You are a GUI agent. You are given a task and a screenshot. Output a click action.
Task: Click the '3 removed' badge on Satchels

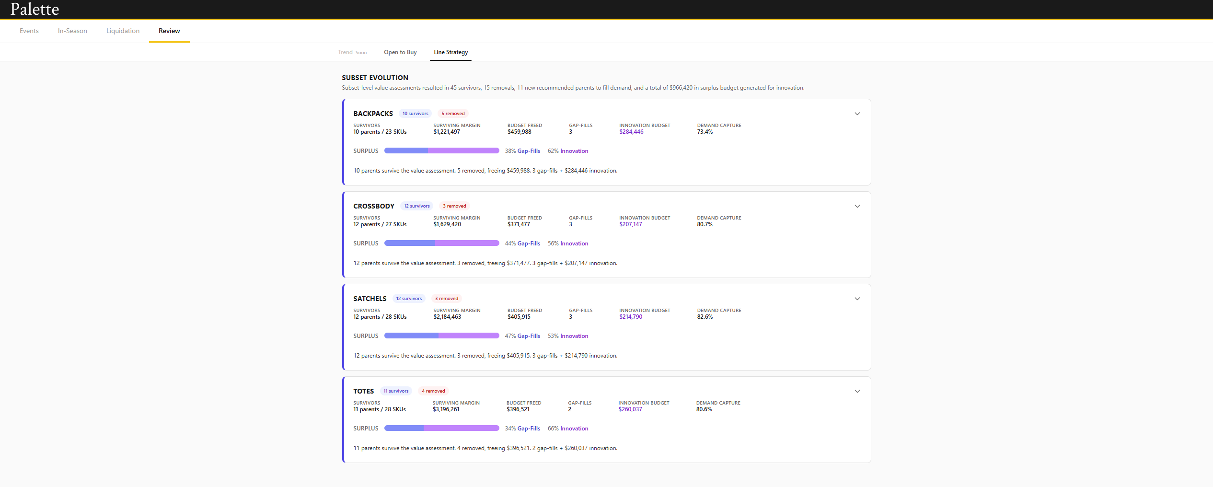coord(446,298)
